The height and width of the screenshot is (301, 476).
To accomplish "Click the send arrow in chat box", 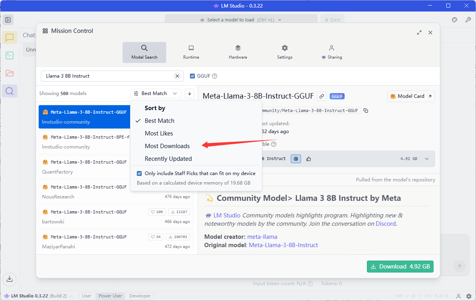I will tap(460, 266).
